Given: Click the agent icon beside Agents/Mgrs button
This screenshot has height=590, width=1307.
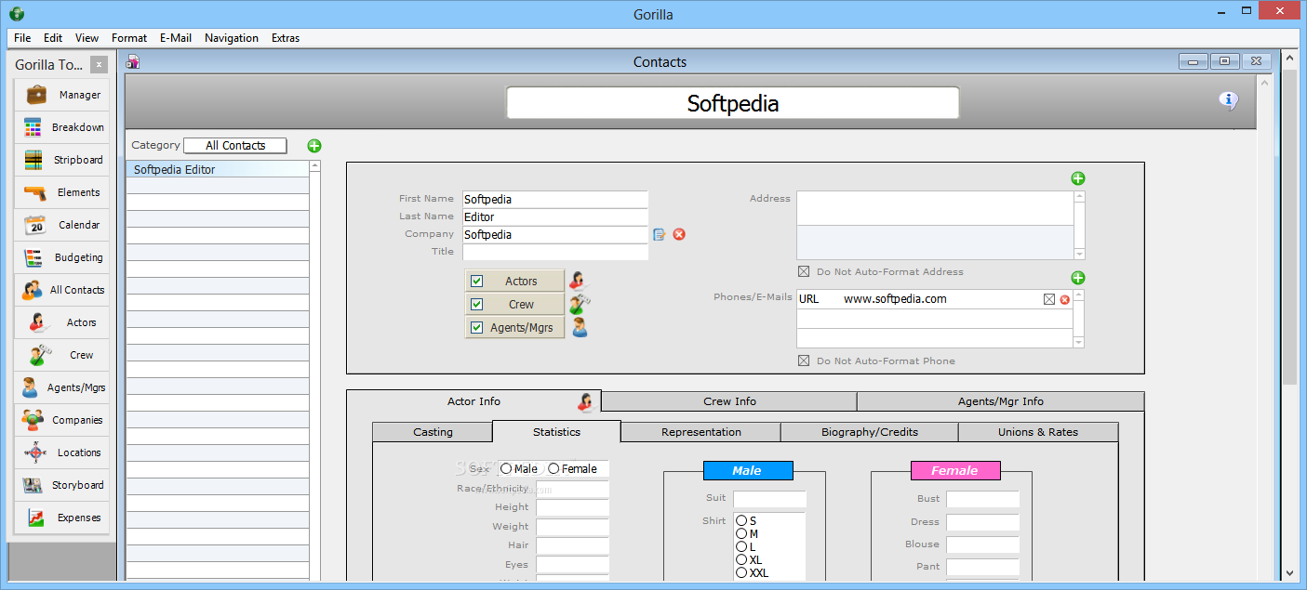Looking at the screenshot, I should click(580, 327).
